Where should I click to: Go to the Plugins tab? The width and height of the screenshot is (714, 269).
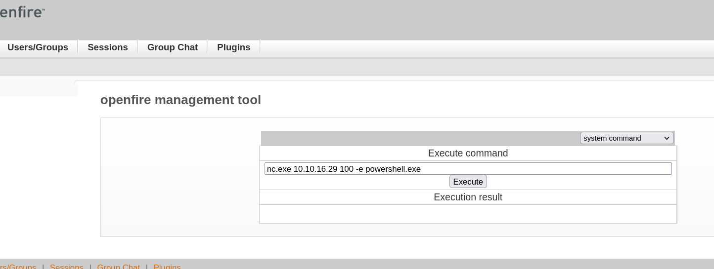234,47
